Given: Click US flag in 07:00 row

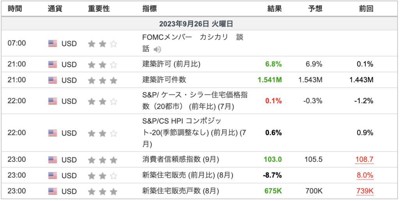Looking at the screenshot, I should (x=53, y=44).
